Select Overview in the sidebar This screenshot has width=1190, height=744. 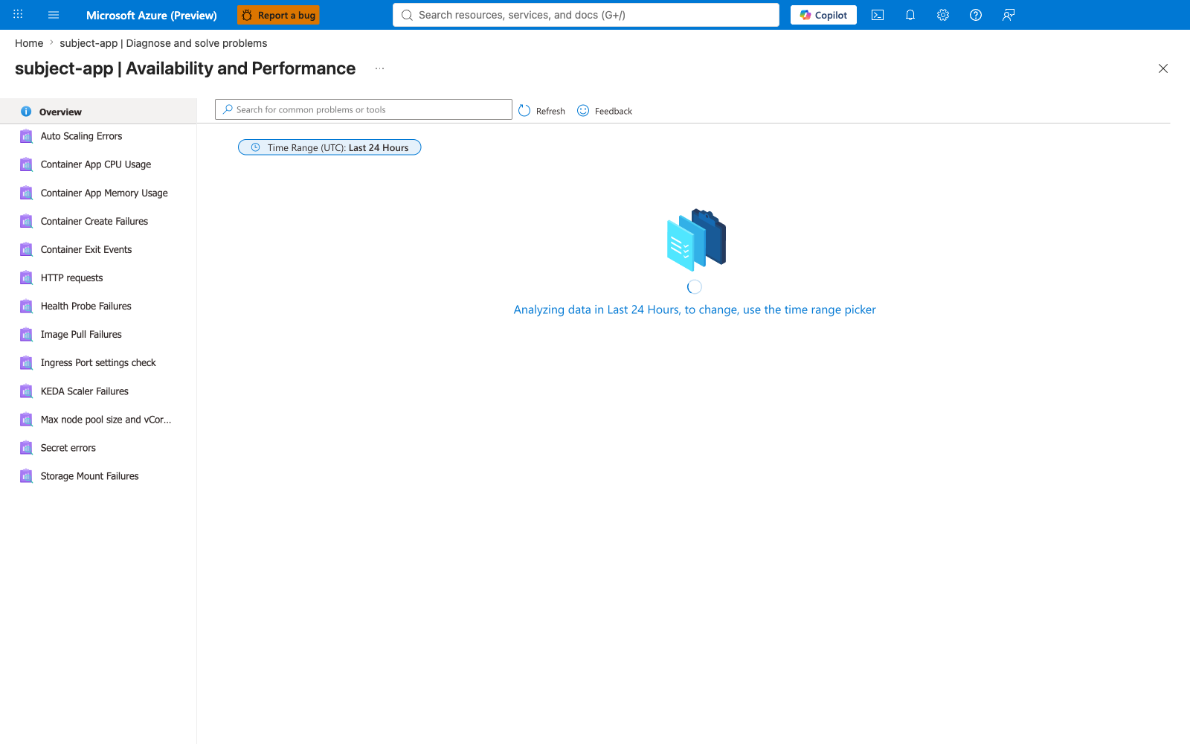(98, 112)
